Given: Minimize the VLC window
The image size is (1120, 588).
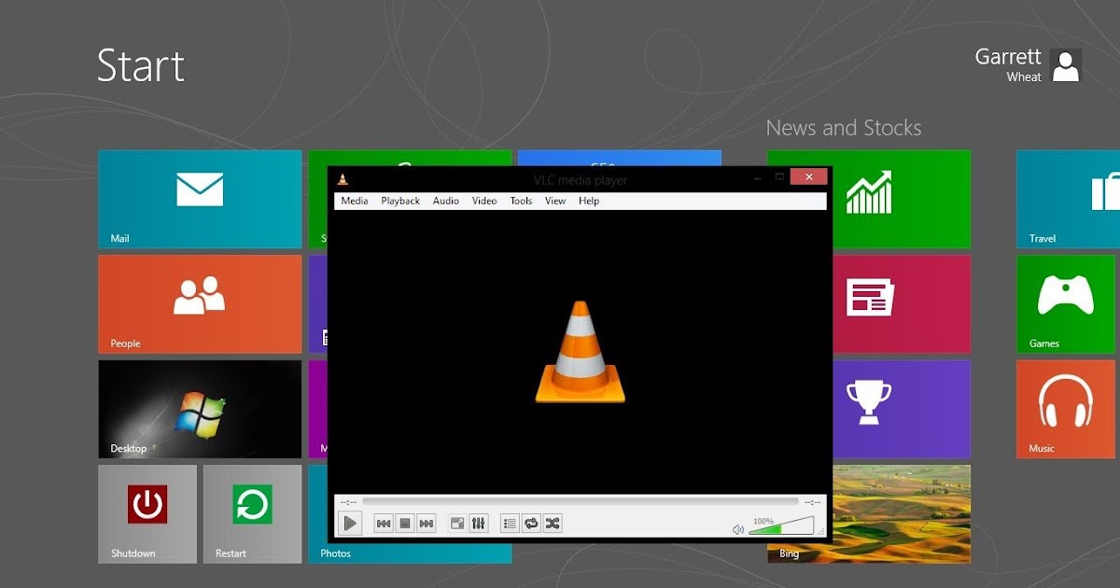Looking at the screenshot, I should coord(757,177).
